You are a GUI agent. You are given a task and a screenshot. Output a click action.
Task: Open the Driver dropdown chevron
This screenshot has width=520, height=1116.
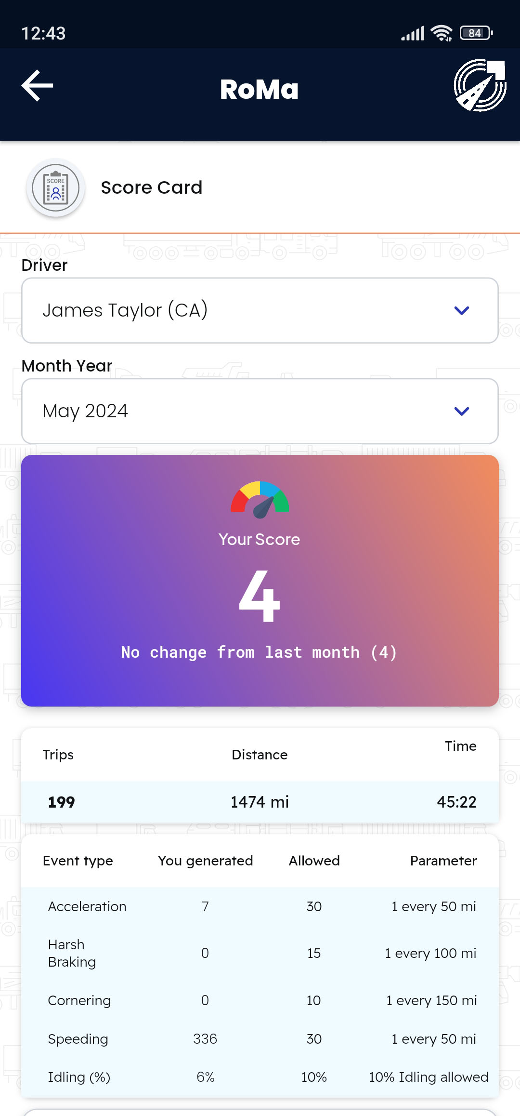pyautogui.click(x=461, y=311)
